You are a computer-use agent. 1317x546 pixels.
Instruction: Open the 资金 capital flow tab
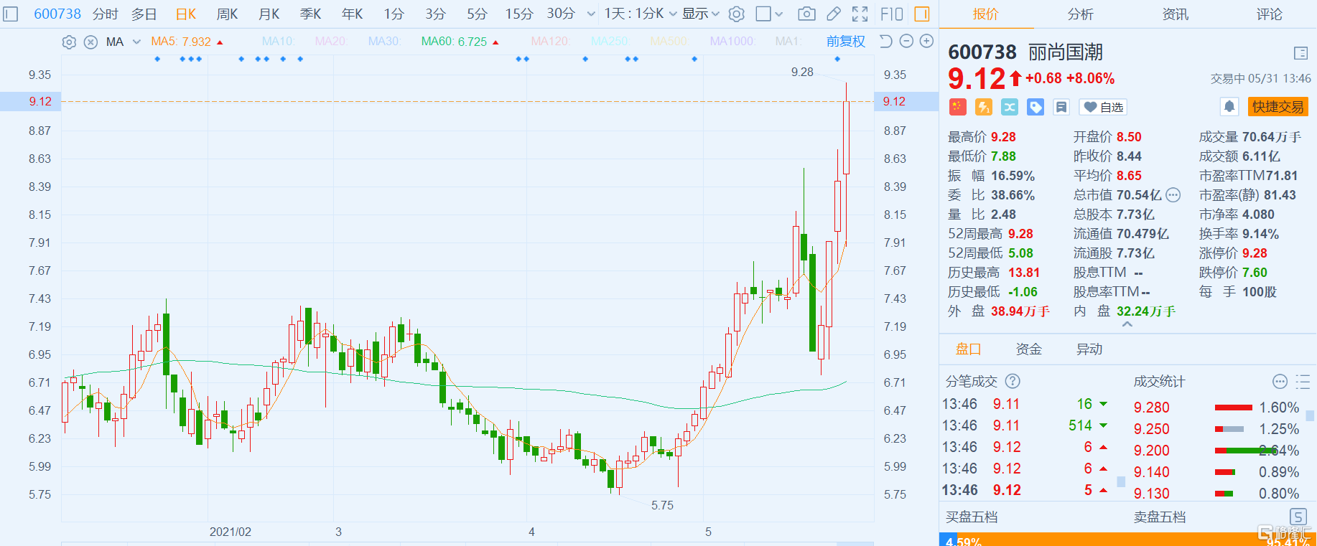pyautogui.click(x=1029, y=349)
